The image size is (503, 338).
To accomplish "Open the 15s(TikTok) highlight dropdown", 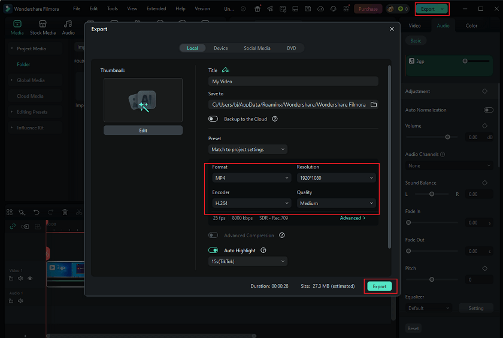I will (x=248, y=261).
